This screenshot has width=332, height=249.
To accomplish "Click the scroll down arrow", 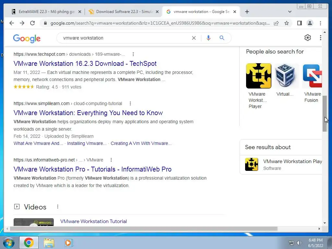I will (325, 223).
